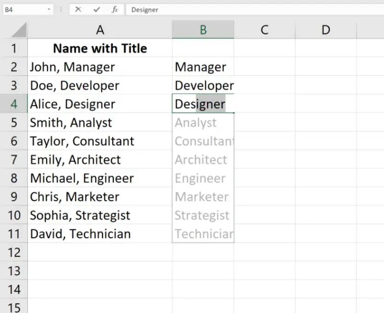Select the 'David, Technician' cell
Viewport: 384px width, 313px height.
pos(100,234)
